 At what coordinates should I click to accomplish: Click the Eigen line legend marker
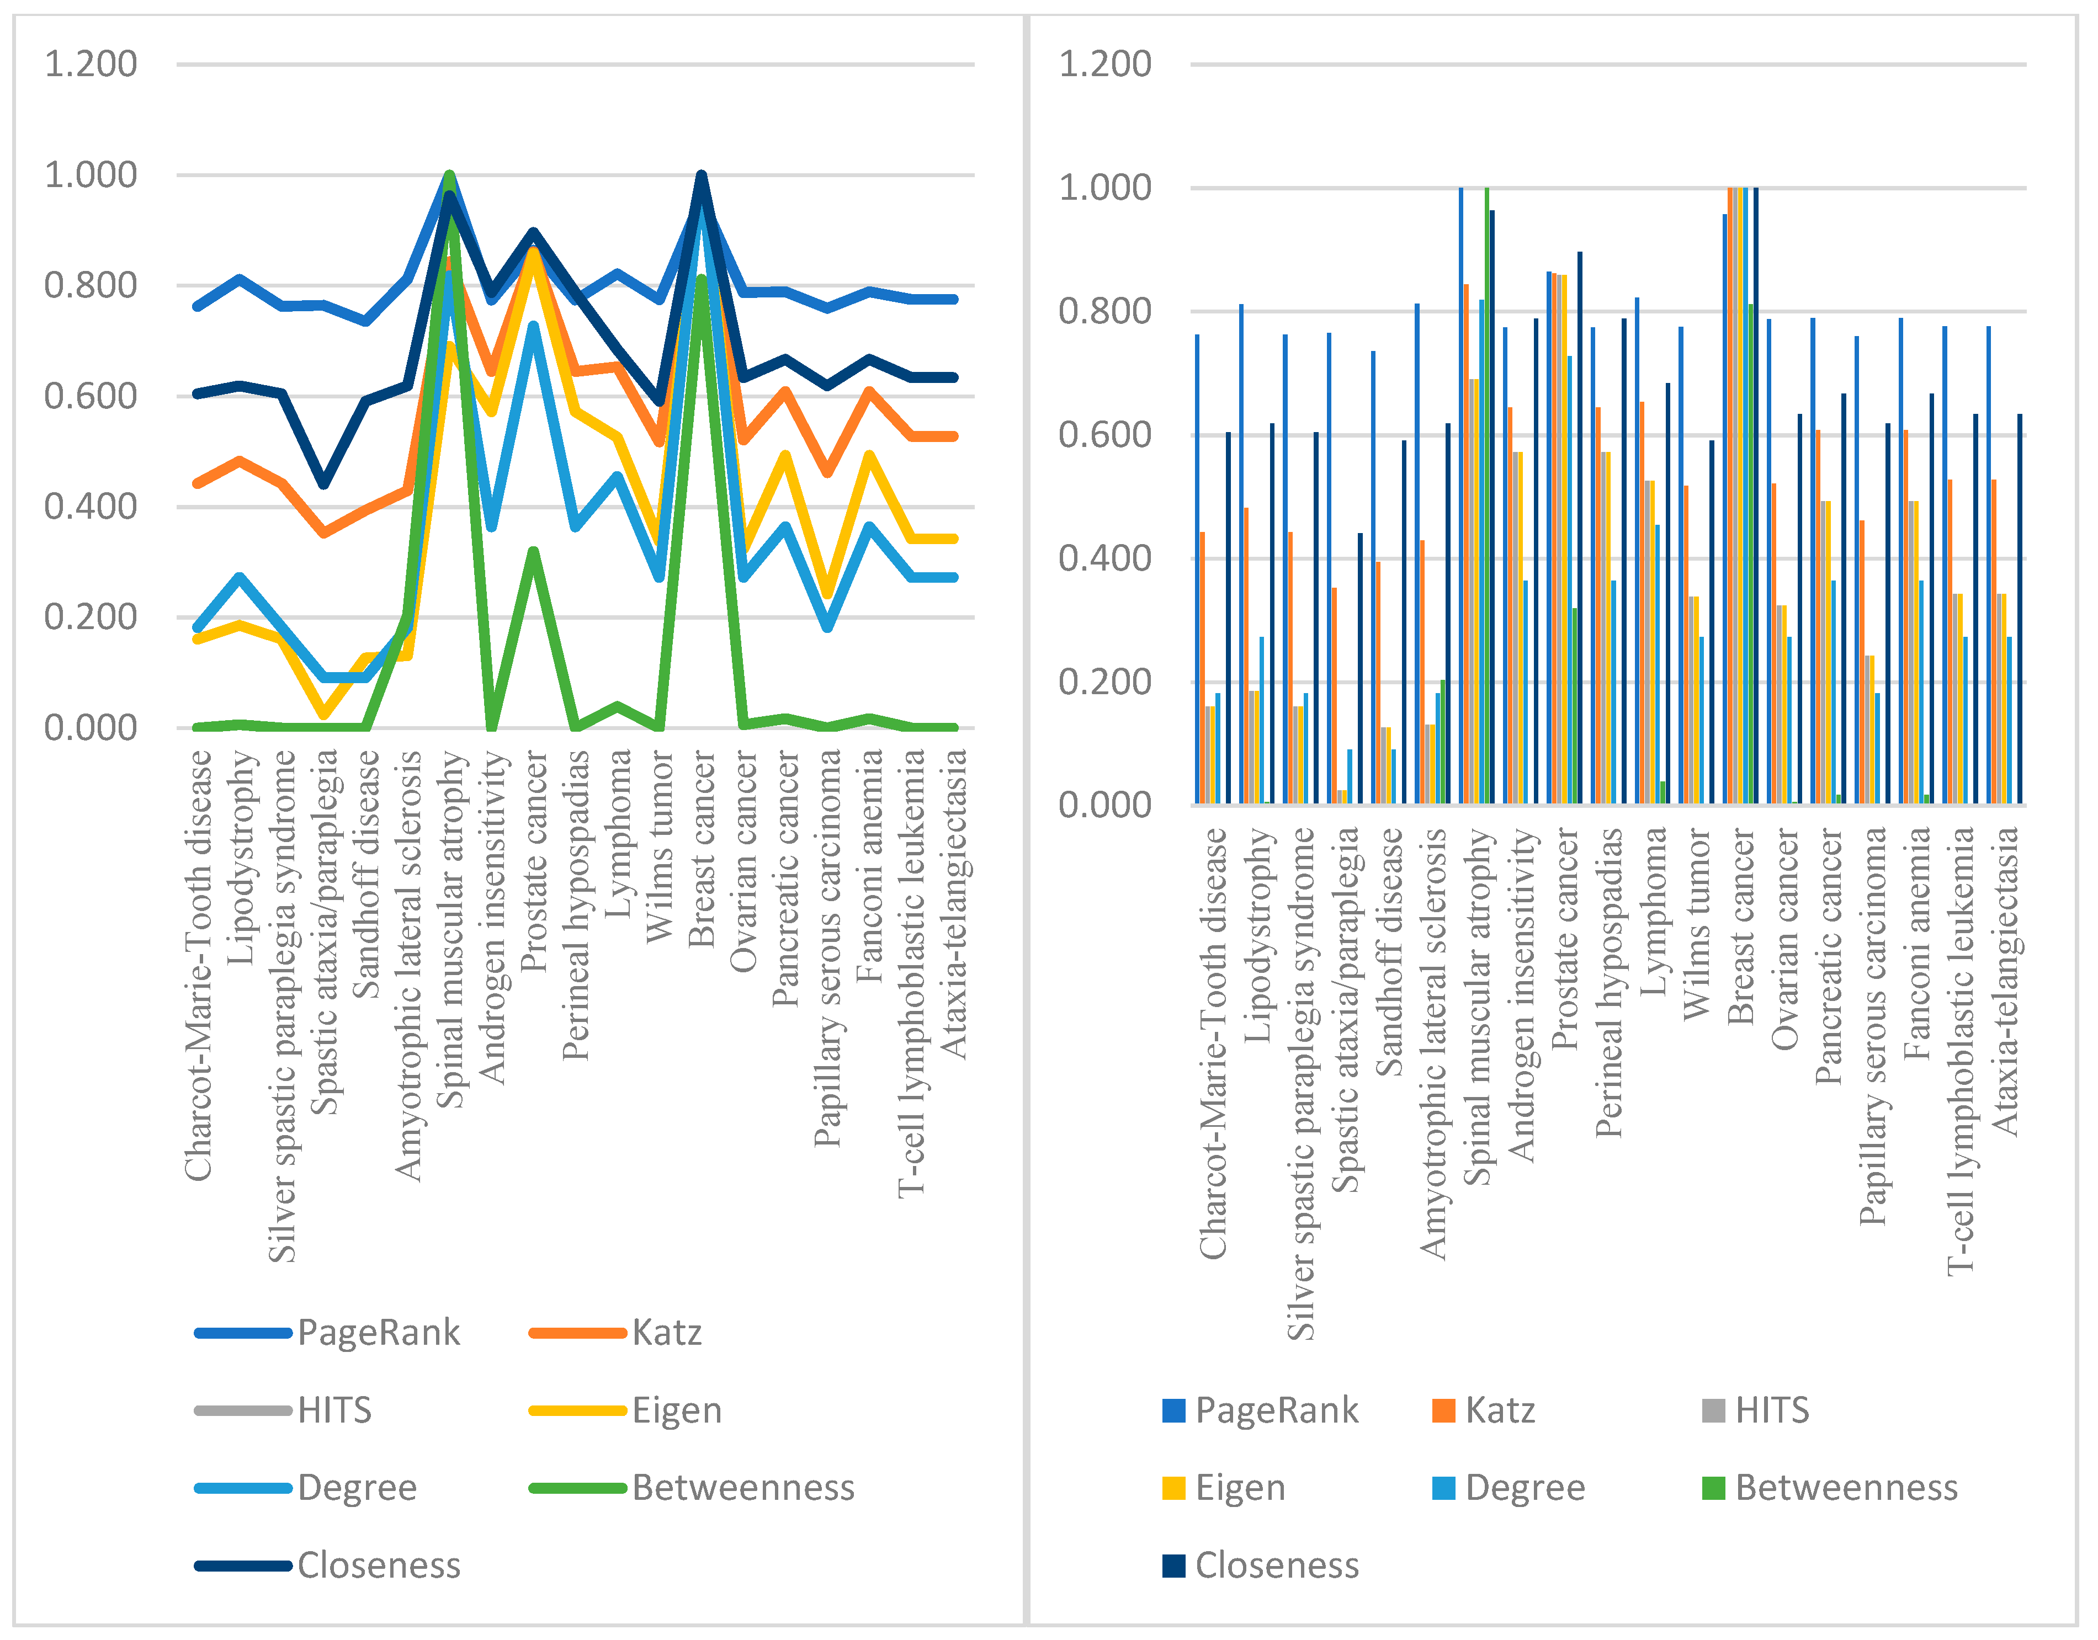[x=577, y=1410]
